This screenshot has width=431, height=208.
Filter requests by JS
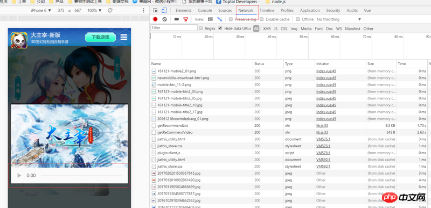point(276,28)
